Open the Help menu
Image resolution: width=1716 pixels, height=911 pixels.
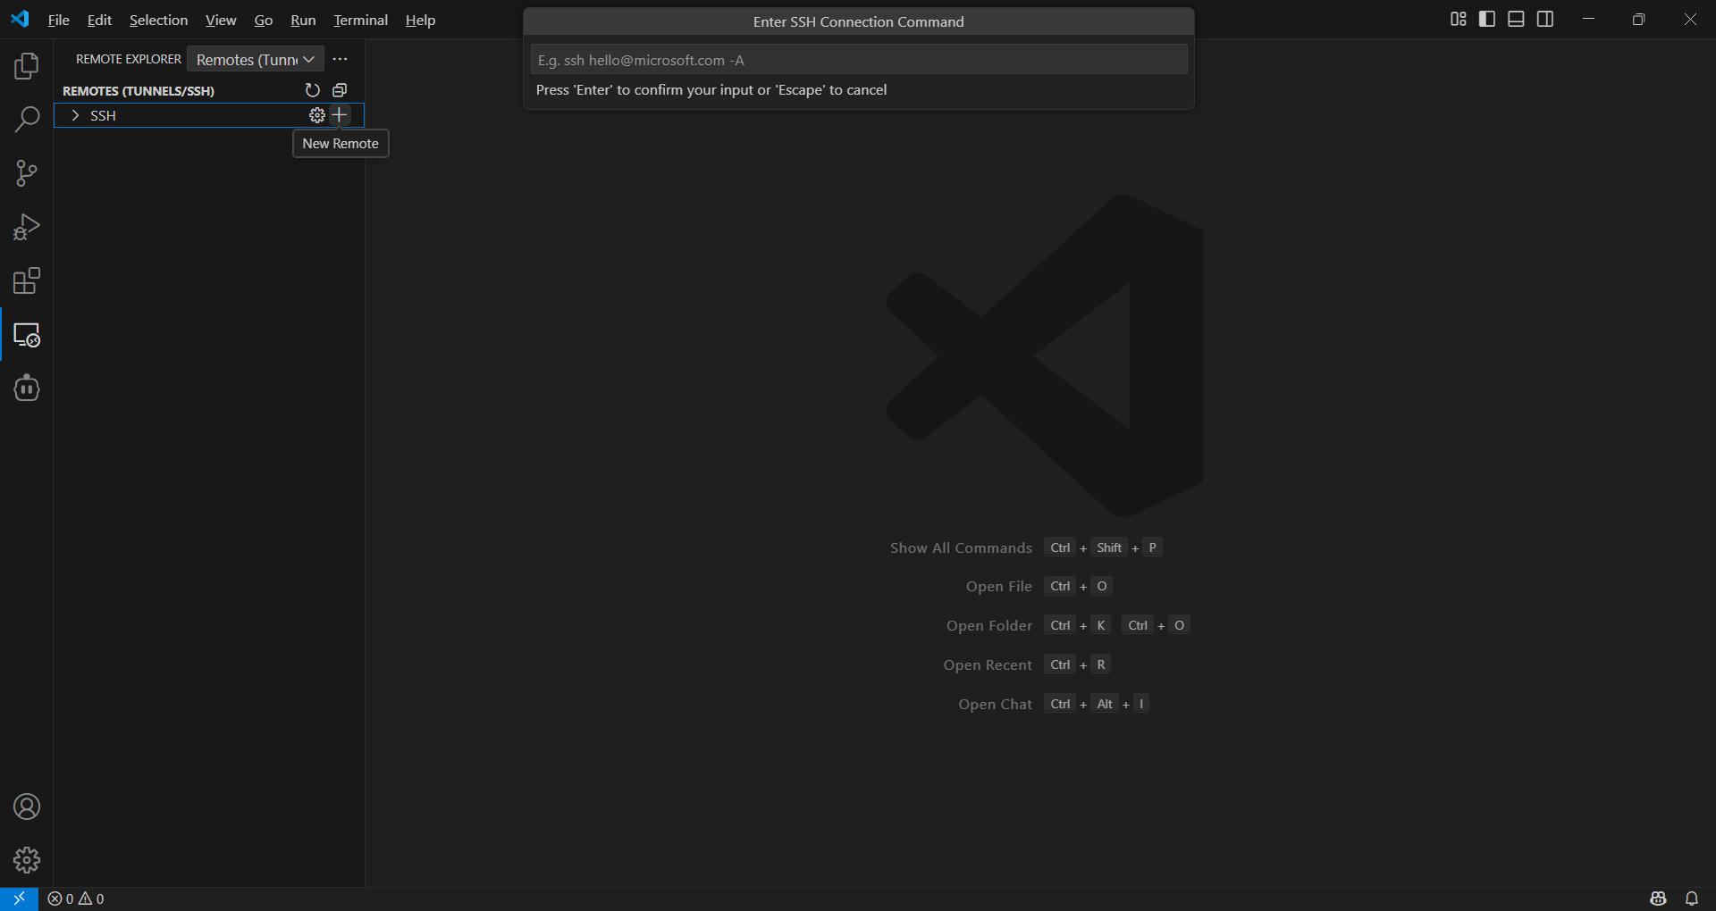pos(420,20)
